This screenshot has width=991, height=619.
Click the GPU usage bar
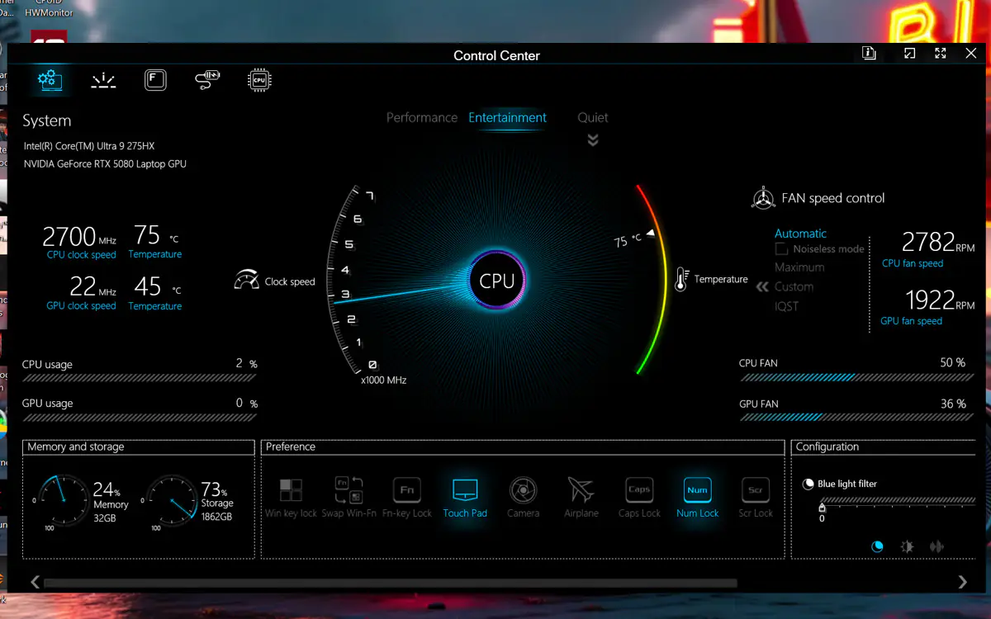139,418
